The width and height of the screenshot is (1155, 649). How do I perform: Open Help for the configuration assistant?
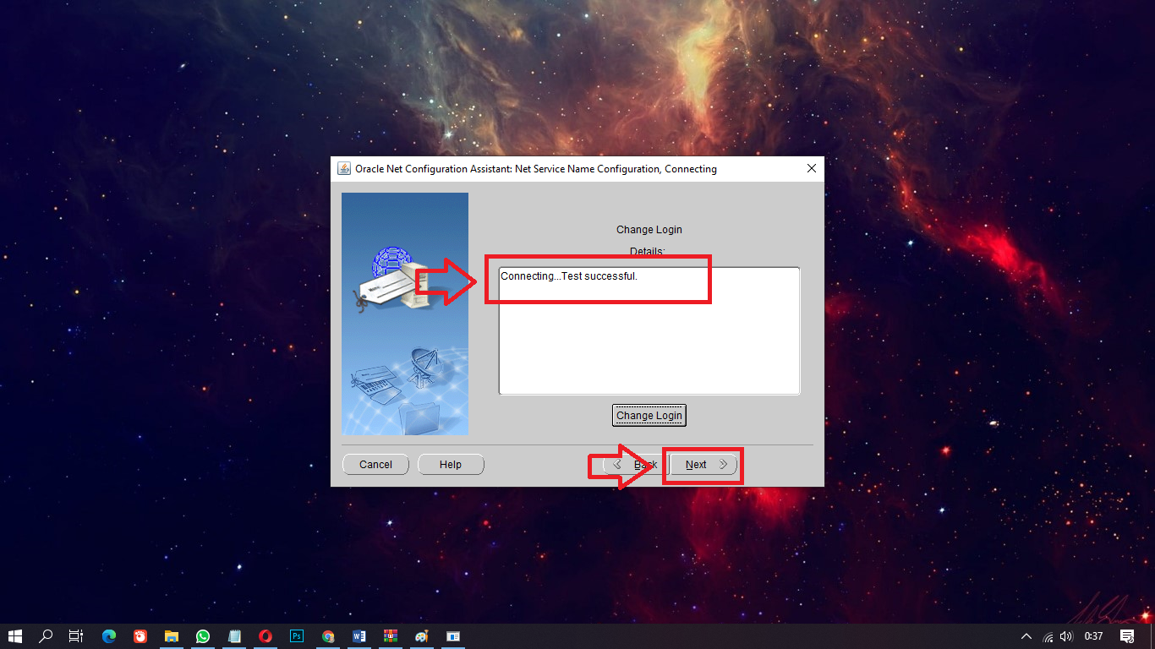pos(451,464)
